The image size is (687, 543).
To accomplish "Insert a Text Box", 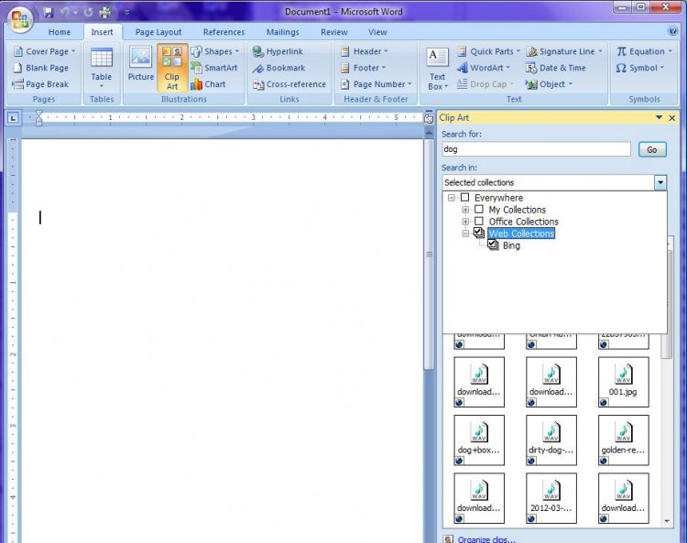I will (x=437, y=69).
